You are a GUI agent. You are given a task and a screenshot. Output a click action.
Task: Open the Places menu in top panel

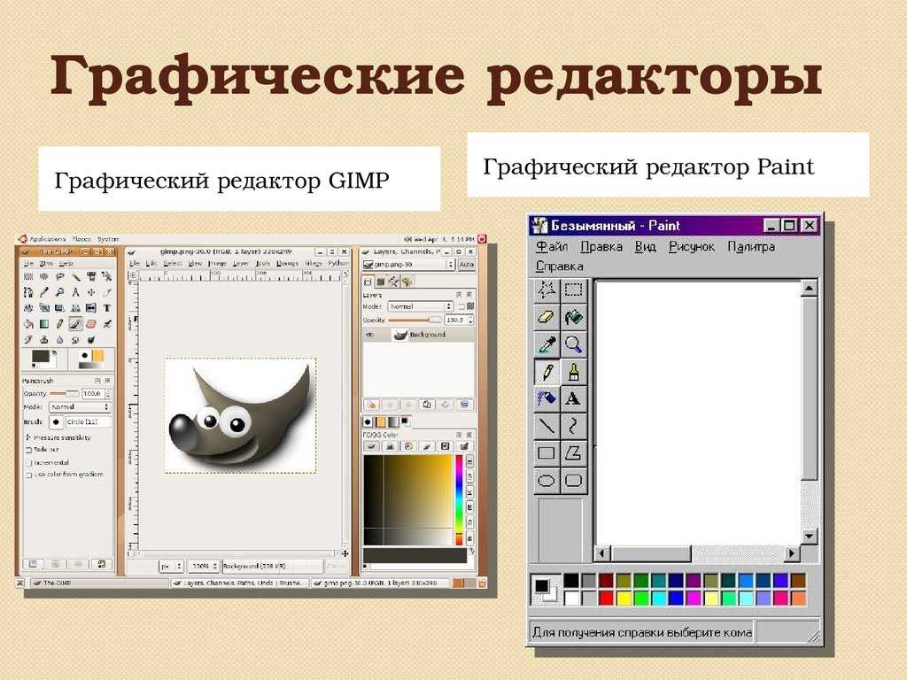[81, 239]
